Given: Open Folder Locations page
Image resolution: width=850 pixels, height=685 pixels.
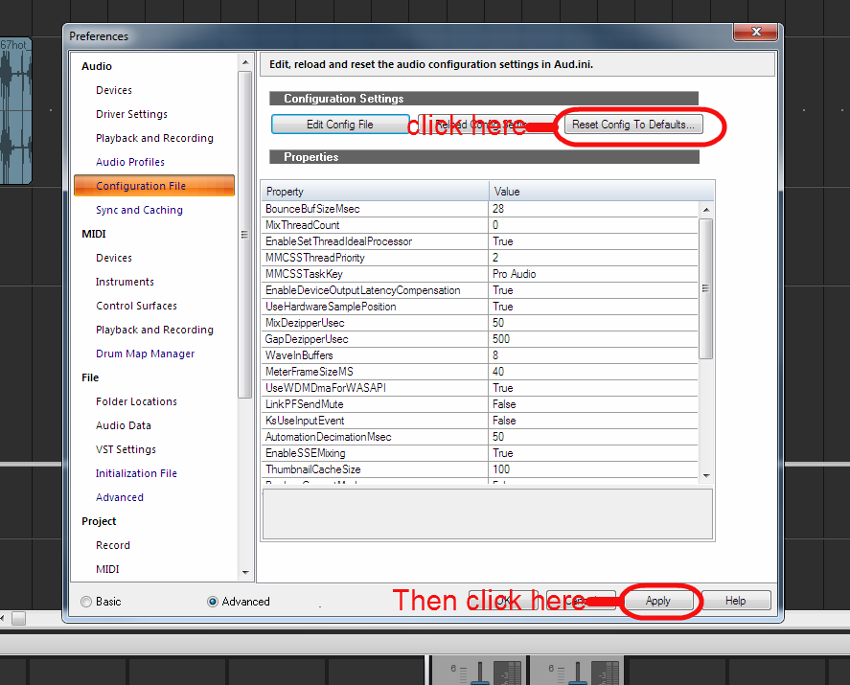Looking at the screenshot, I should click(136, 401).
